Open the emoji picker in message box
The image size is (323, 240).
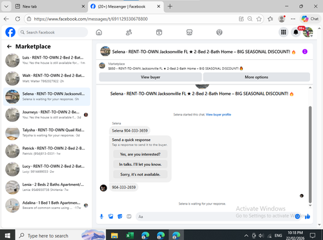[297, 216]
